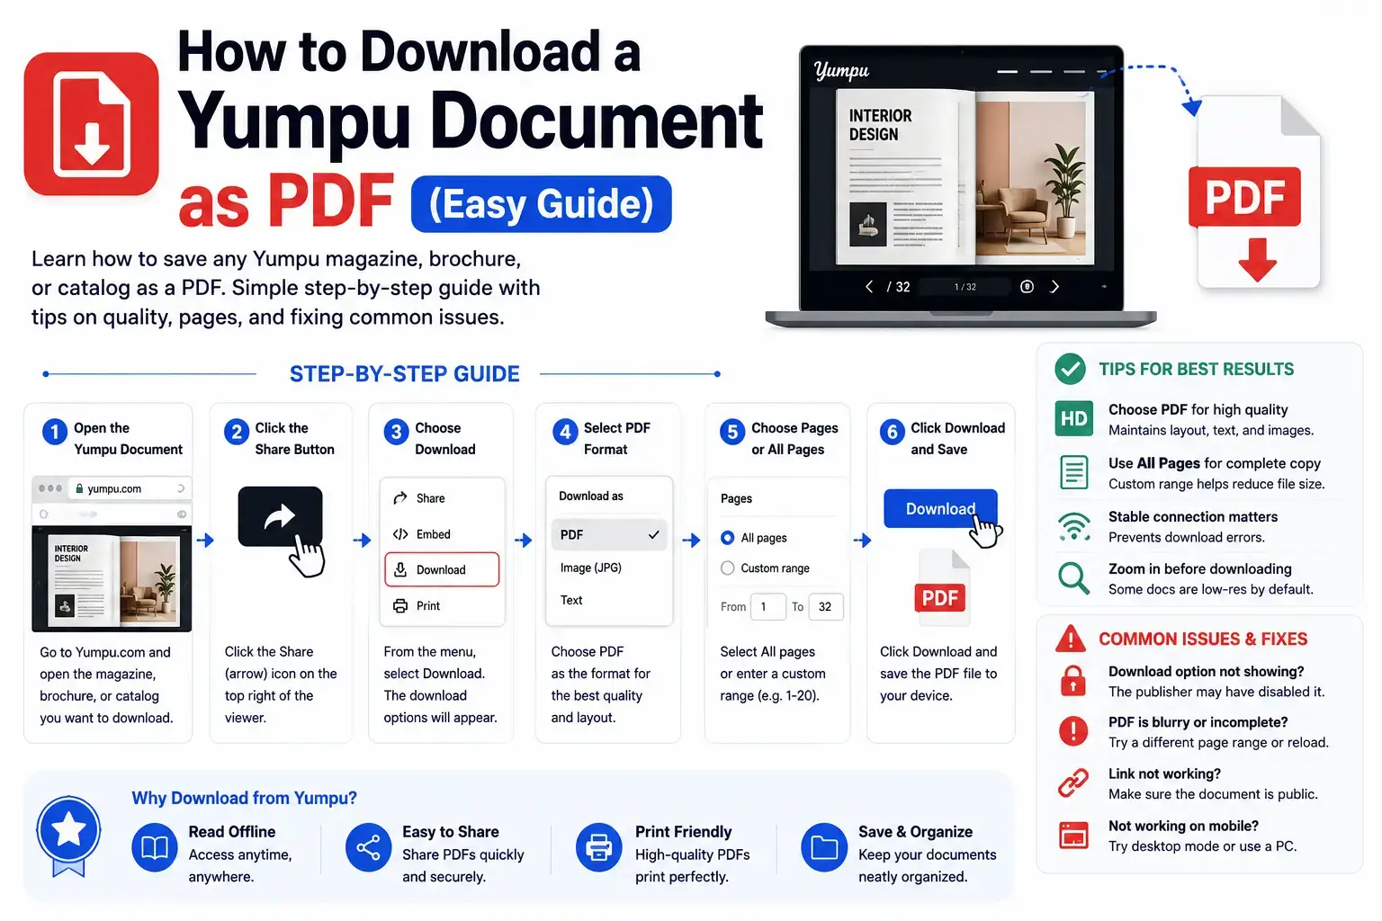Click the circular button in the laptop viewer toolbar
The width and height of the screenshot is (1382, 921).
click(x=1027, y=287)
